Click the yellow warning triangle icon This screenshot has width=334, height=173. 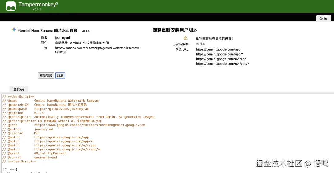pos(186,38)
